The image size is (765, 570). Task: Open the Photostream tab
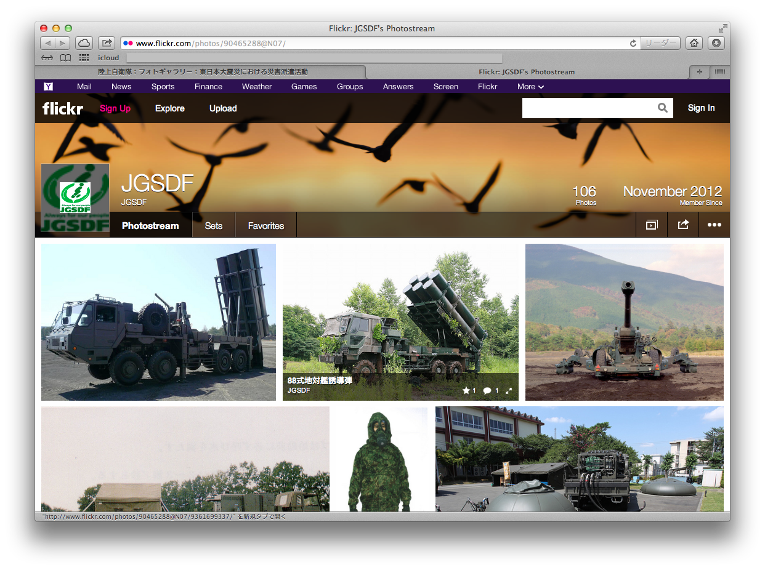150,225
